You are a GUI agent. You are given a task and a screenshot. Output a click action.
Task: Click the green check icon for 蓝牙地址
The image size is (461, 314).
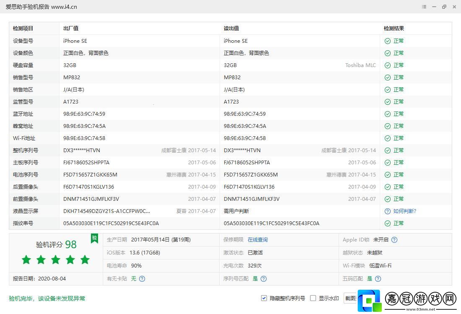388,114
